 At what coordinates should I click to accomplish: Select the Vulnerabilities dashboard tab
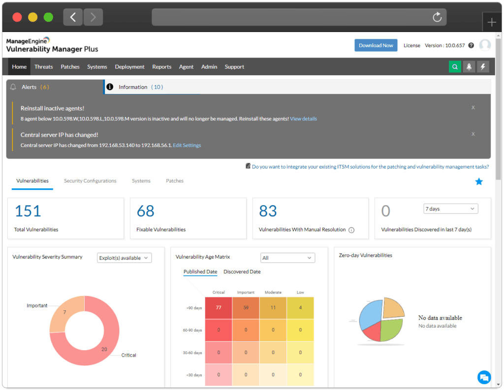click(x=32, y=181)
